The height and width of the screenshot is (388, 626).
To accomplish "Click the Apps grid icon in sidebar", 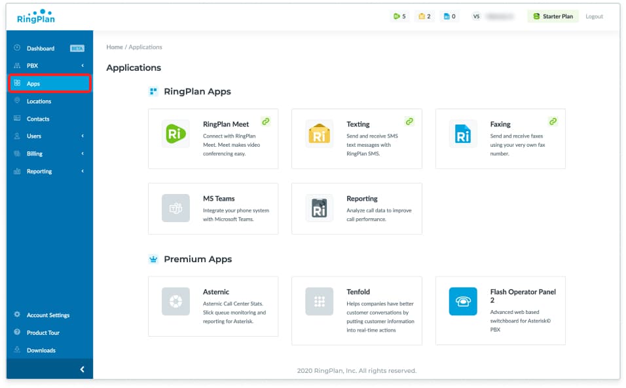I will coord(17,83).
